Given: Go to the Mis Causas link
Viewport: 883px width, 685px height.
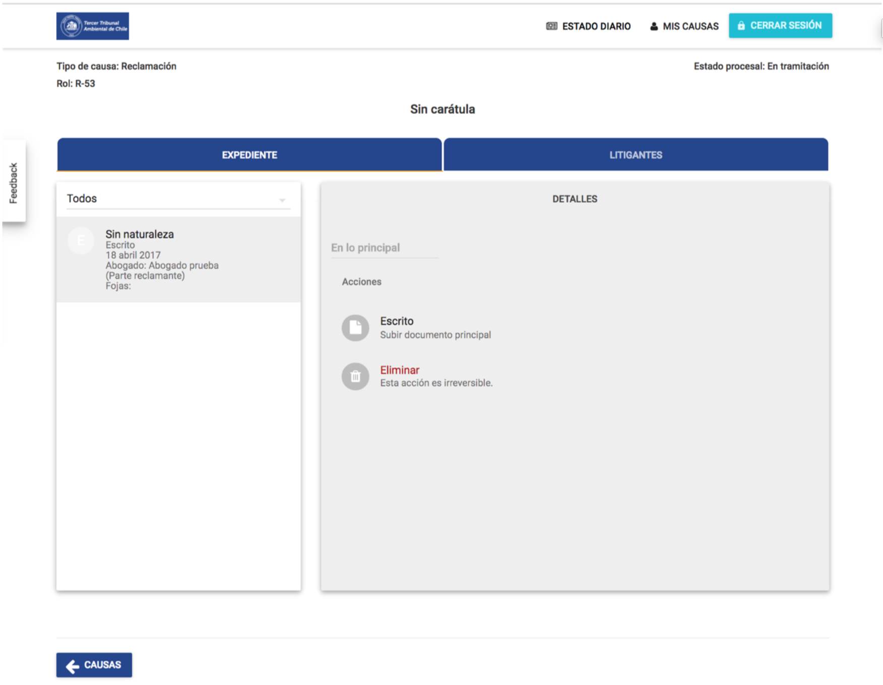Looking at the screenshot, I should click(x=690, y=26).
